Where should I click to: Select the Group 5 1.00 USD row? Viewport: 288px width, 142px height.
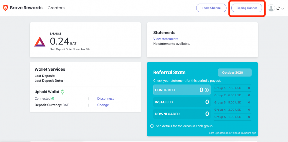(x=232, y=117)
